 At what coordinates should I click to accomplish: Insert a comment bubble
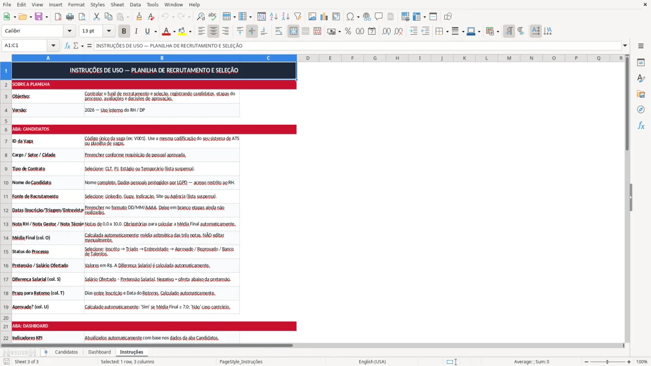[x=379, y=17]
